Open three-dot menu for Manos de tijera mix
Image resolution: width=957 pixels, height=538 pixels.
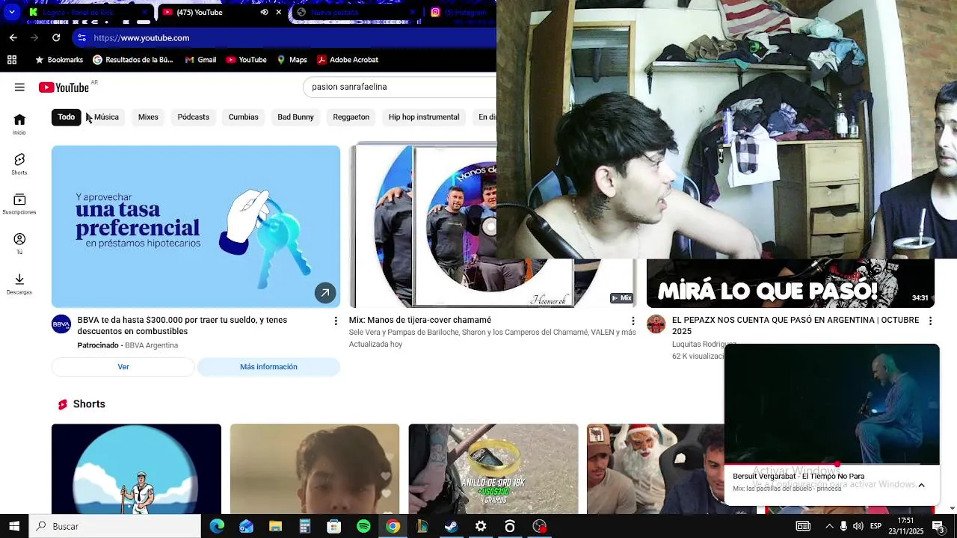(633, 321)
